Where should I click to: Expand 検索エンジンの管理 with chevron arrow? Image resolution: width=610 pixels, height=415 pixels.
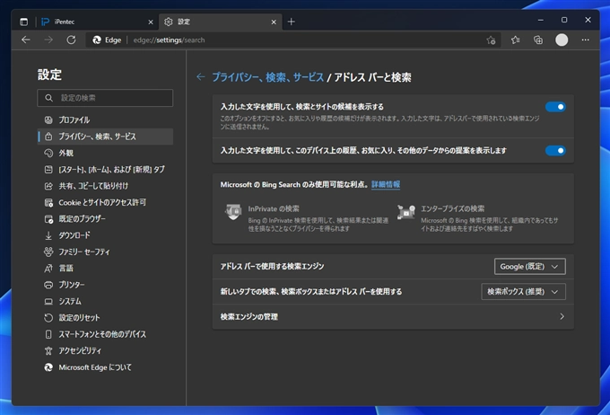pyautogui.click(x=562, y=316)
